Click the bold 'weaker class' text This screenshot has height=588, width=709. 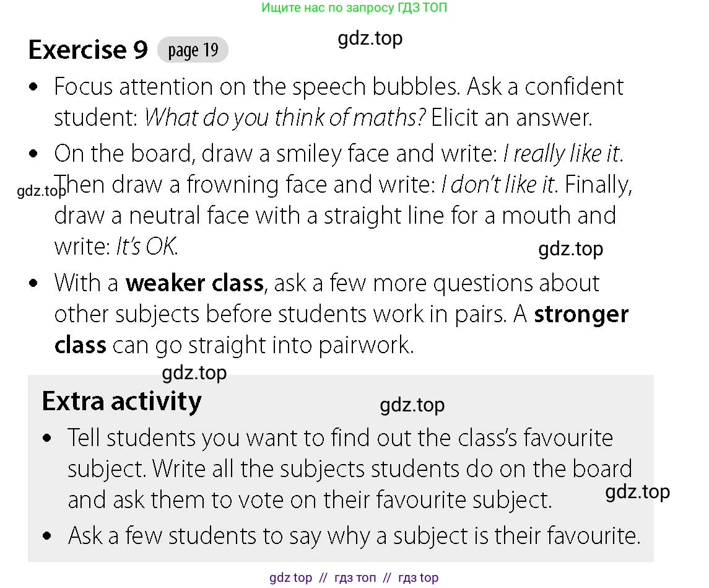[195, 283]
